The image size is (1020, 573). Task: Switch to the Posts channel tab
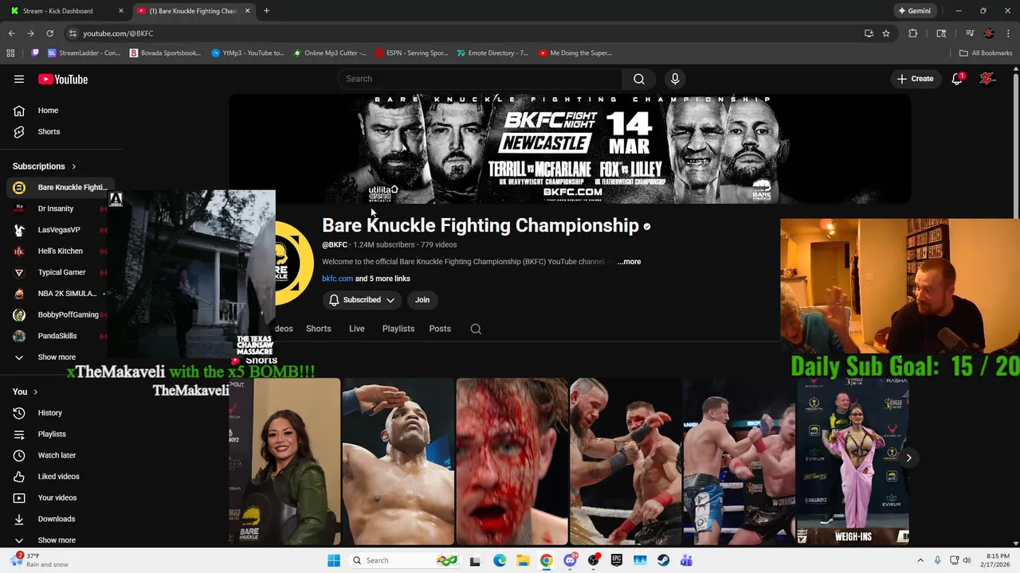click(x=440, y=329)
